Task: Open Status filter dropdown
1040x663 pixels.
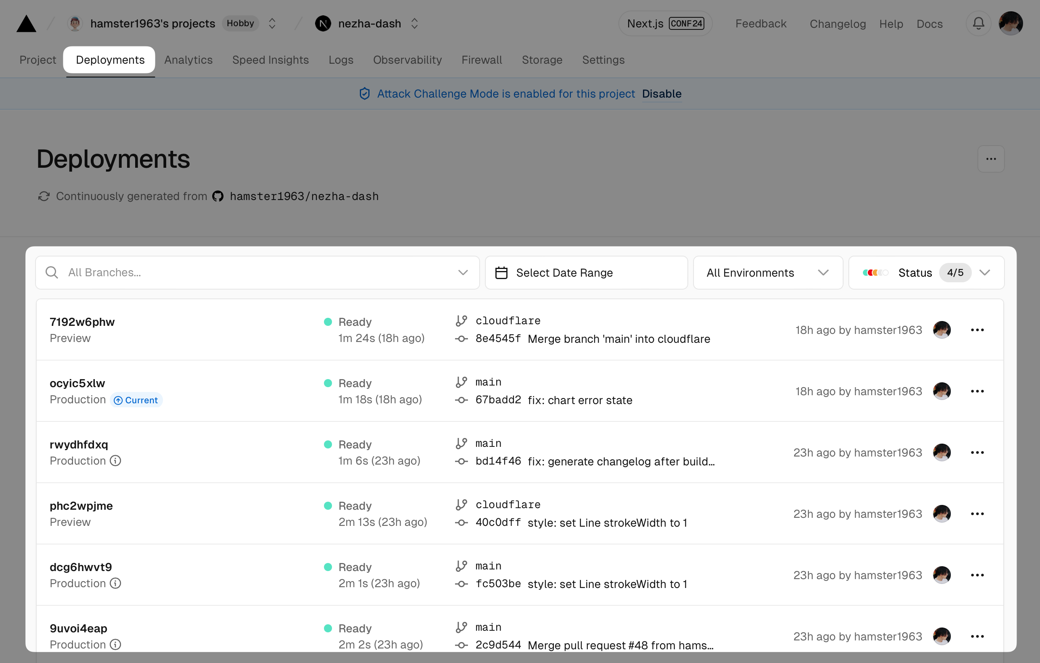Action: tap(926, 272)
